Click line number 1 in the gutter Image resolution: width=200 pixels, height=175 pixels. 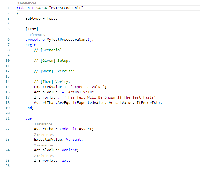pyautogui.click(x=9, y=8)
